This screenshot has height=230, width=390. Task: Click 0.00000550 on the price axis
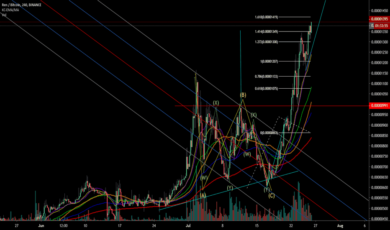[x=379, y=198]
